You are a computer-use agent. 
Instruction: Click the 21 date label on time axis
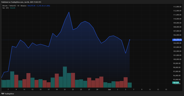click(65, 89)
